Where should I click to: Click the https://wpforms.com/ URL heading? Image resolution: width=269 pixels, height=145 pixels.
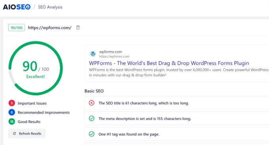49,28
